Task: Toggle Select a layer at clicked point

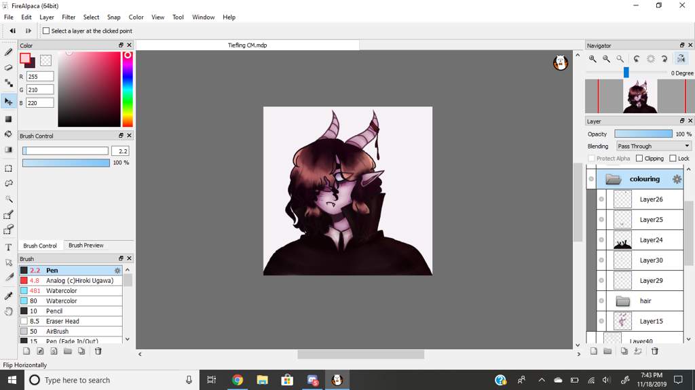Action: (46, 31)
